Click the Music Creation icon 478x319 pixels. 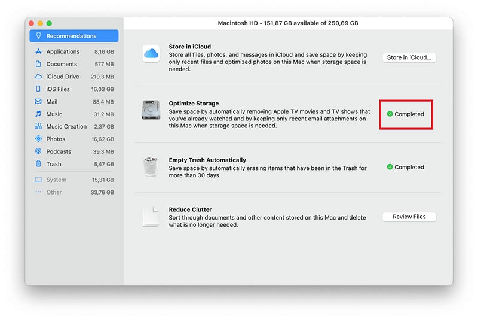[38, 126]
